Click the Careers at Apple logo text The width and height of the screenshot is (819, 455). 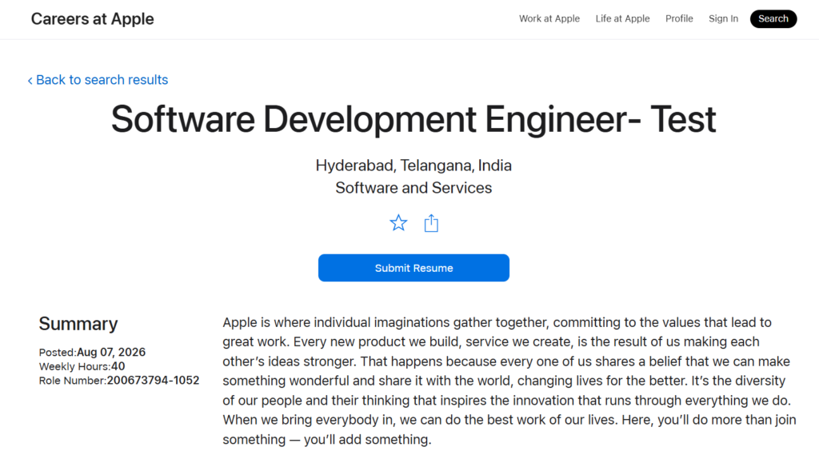pyautogui.click(x=93, y=19)
